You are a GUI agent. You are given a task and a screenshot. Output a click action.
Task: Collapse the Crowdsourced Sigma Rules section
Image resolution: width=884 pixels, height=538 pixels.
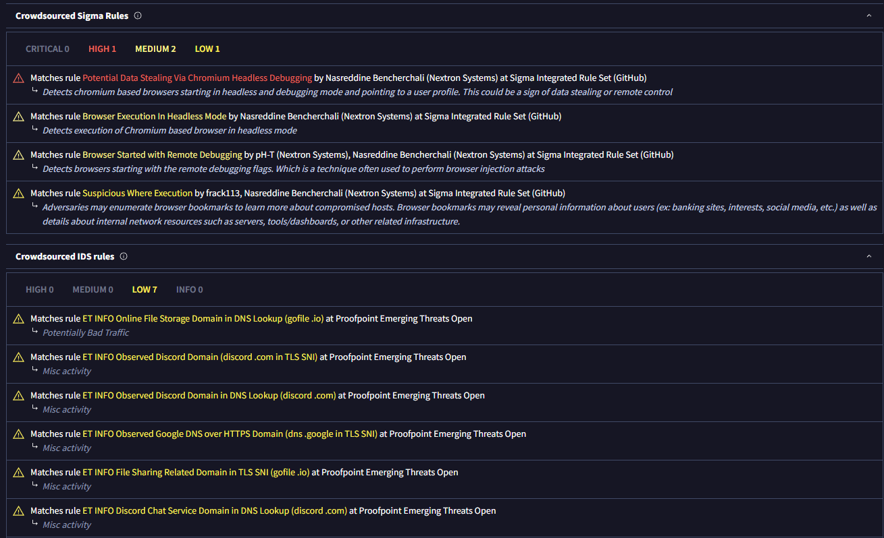click(x=869, y=16)
